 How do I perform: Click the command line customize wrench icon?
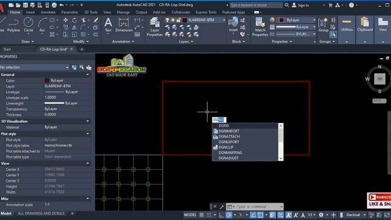[222, 207]
